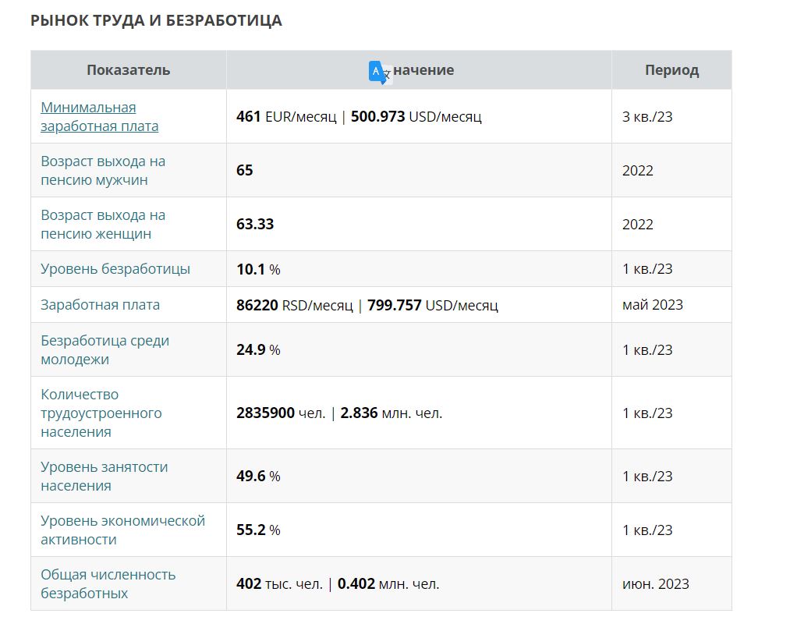
Task: Click Возраст выхода на пенсию мужчин
Action: (103, 171)
